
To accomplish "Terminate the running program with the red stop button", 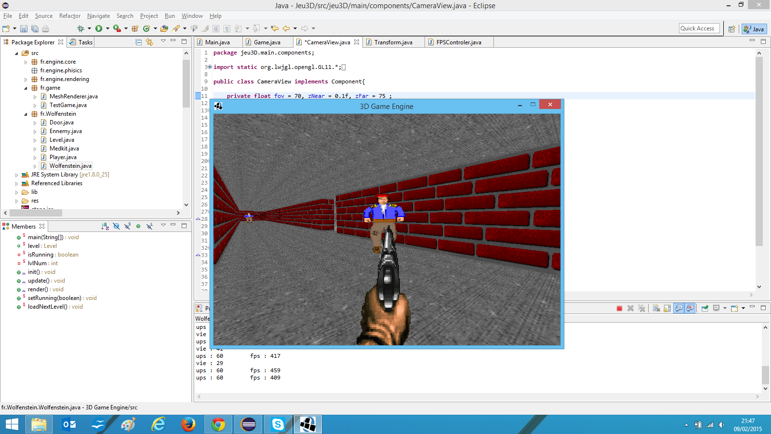I will (619, 308).
